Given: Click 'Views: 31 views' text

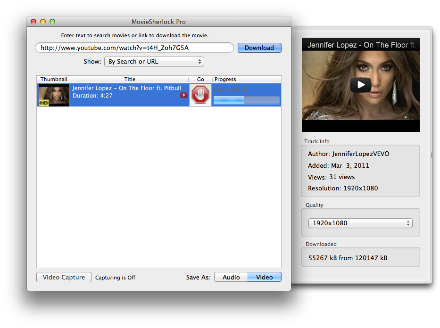Looking at the screenshot, I should click(332, 177).
